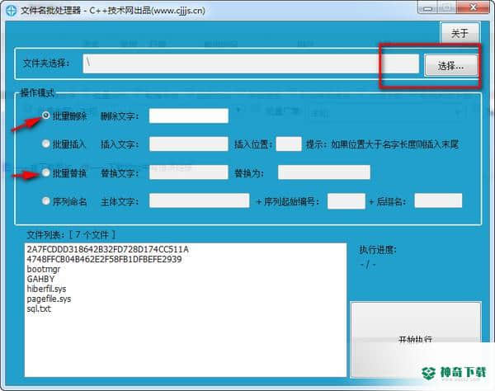Image resolution: width=495 pixels, height=391 pixels.
Task: Select sql.txt in the file list
Action: pos(39,309)
